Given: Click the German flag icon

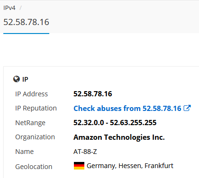Looking at the screenshot, I should [x=79, y=166].
